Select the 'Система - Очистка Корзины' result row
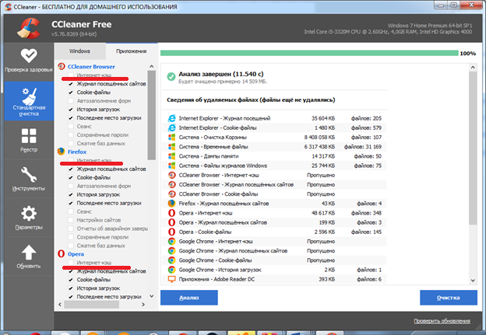This screenshot has height=335, width=486. [275, 137]
